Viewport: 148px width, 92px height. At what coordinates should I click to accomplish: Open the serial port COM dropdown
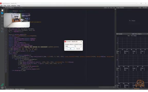pyautogui.click(x=73, y=46)
